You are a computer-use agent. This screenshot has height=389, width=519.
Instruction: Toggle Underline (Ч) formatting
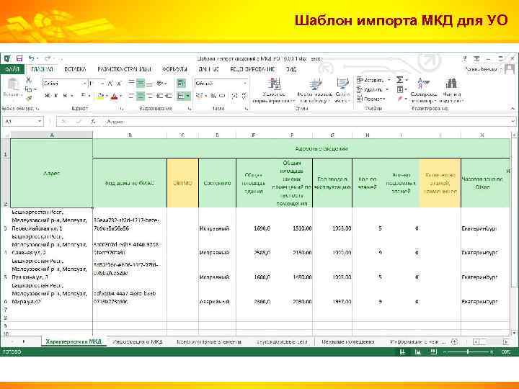65,96
